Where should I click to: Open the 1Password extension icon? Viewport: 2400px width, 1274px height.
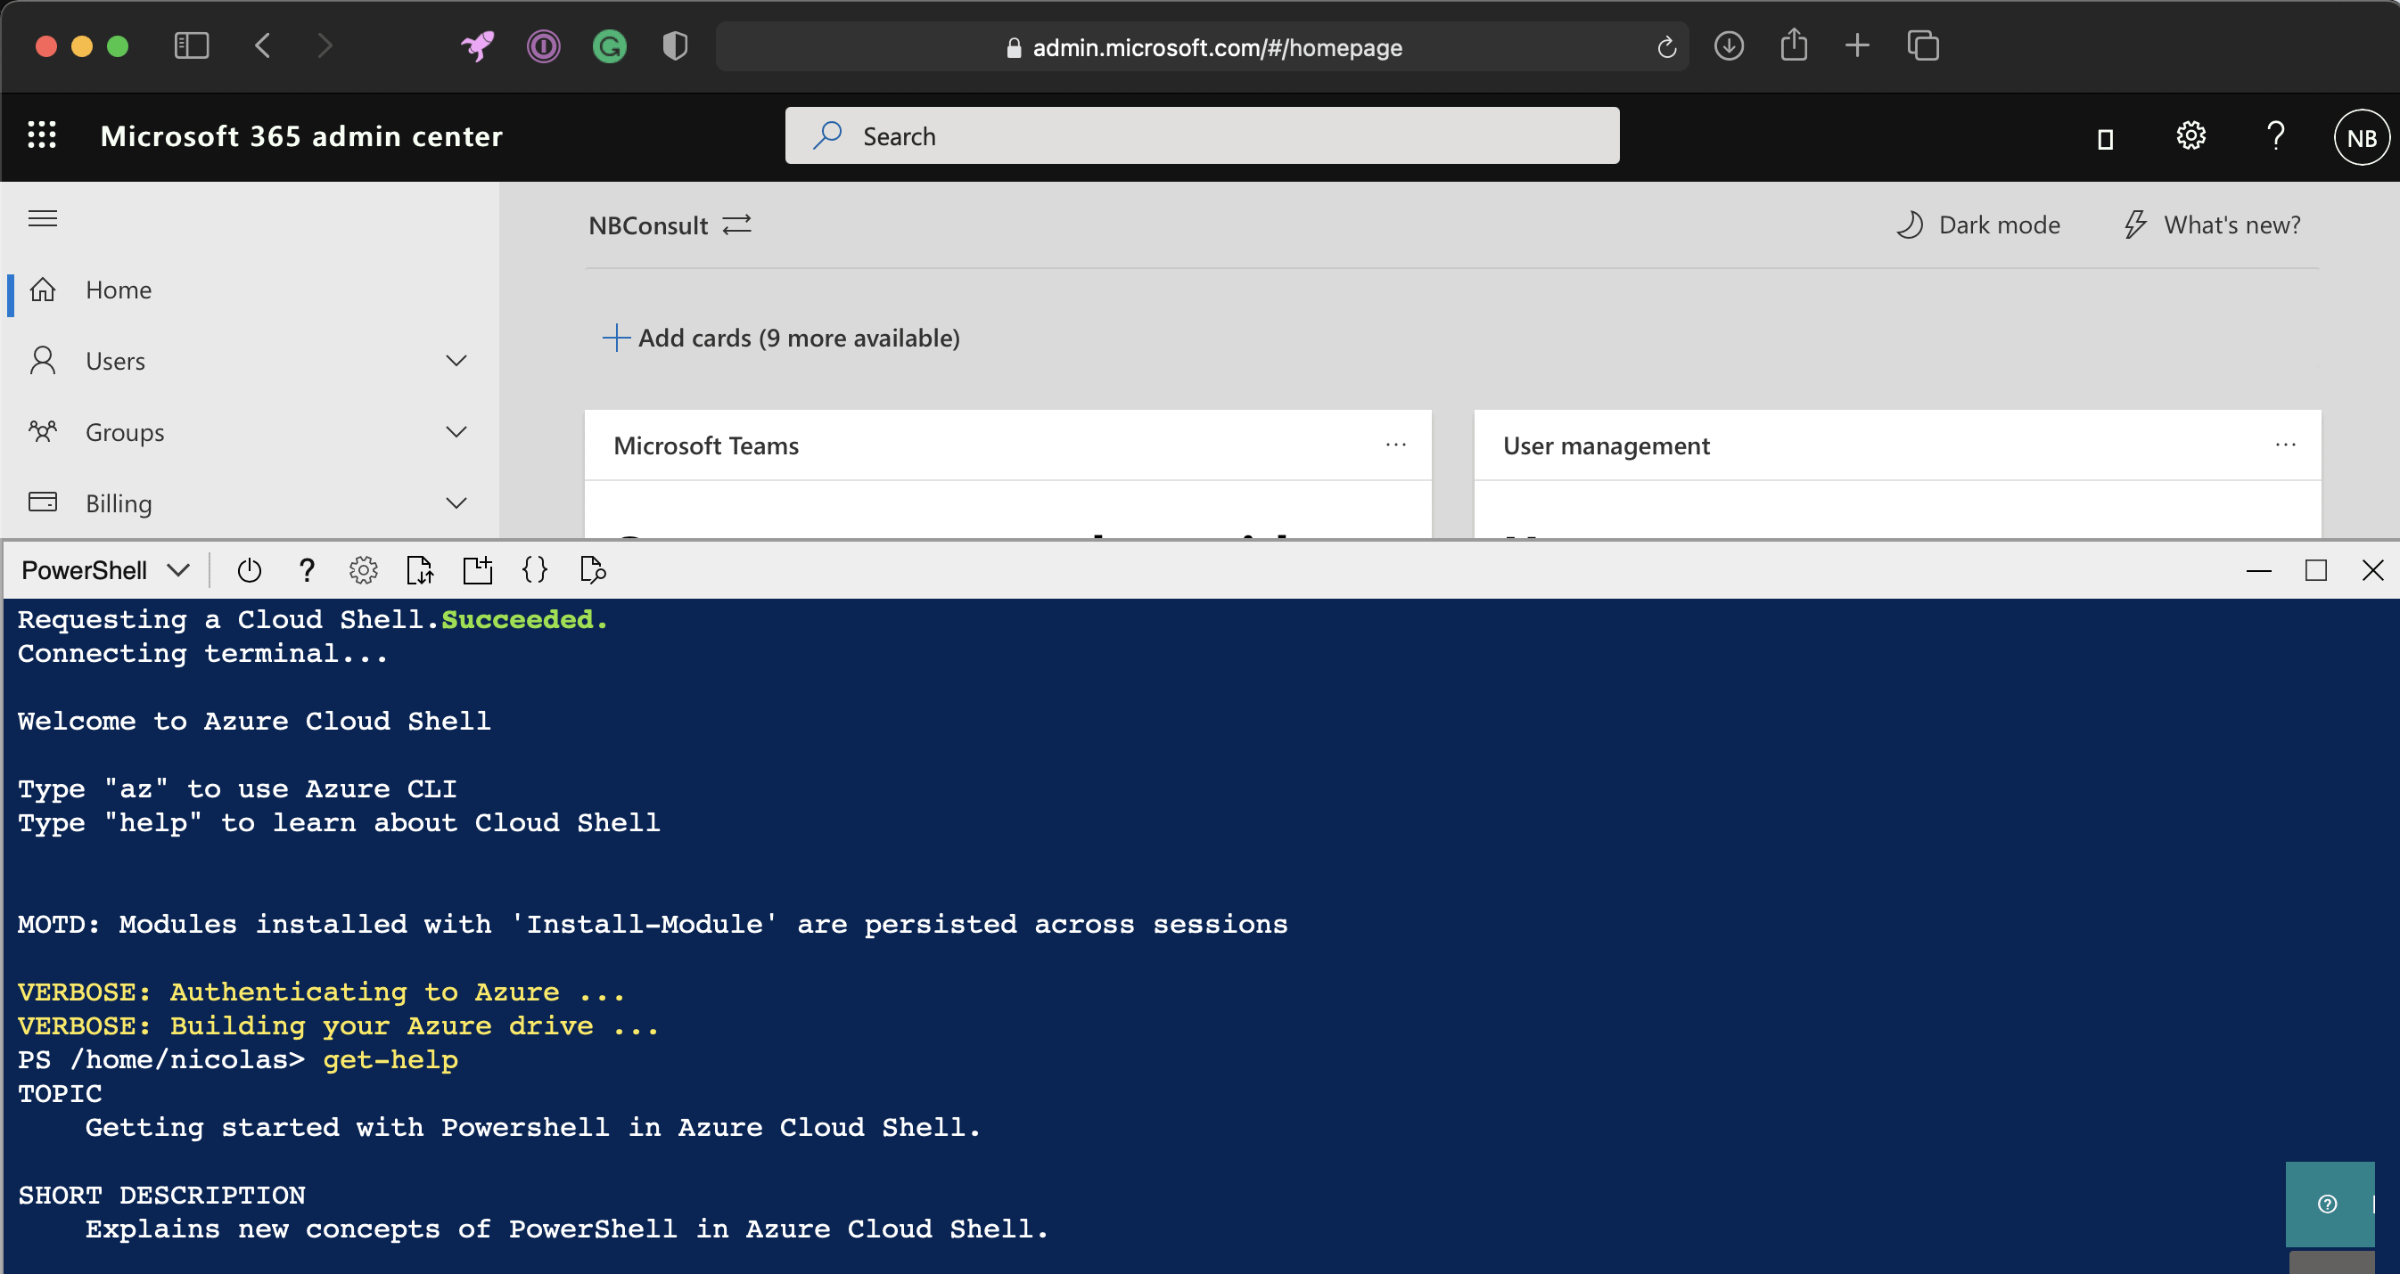(543, 45)
